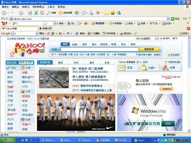Click the IE Forward arrow button
Image resolution: width=191 pixels, height=143 pixels.
[x=21, y=13]
